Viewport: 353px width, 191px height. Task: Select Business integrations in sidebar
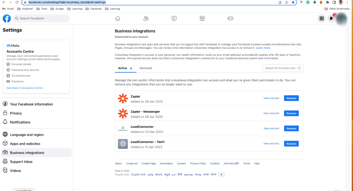coord(37,153)
